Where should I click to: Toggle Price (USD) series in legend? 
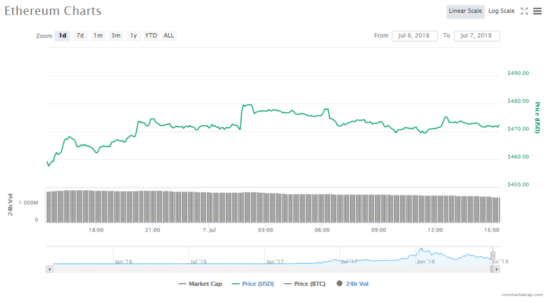point(253,284)
